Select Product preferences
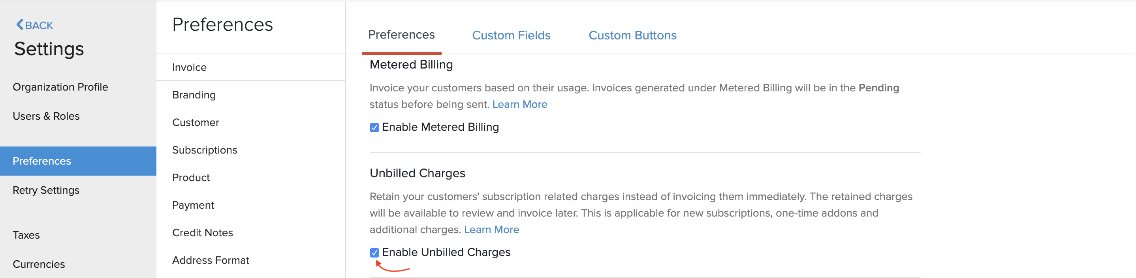 190,177
